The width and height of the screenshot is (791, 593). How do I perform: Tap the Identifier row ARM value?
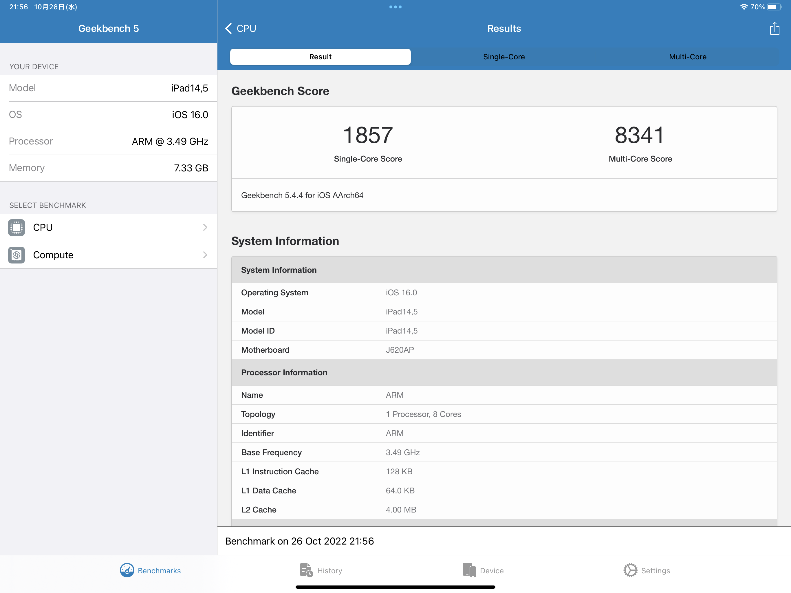(394, 433)
